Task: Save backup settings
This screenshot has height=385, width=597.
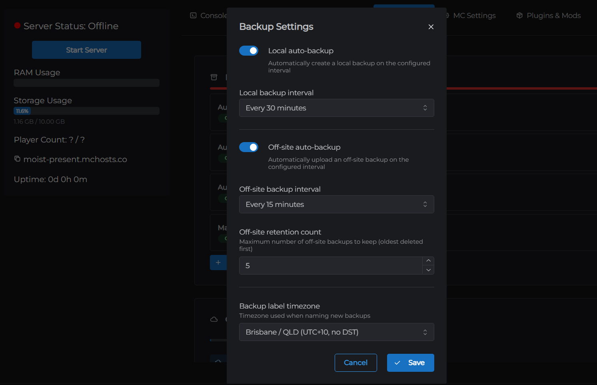Action: click(x=410, y=363)
